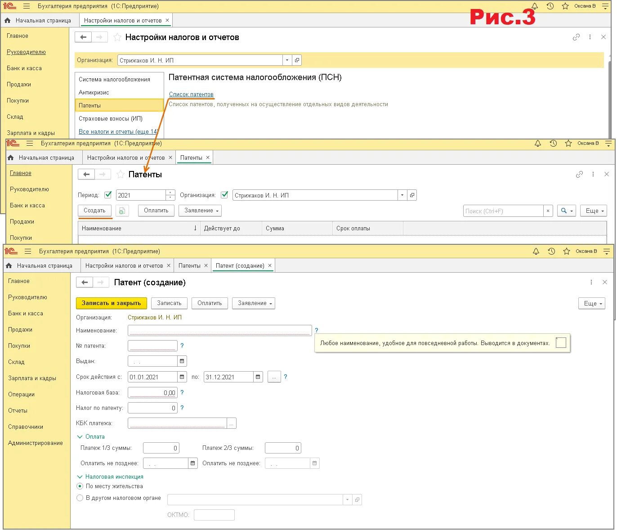Click home icon Начальная страница in bottom window
617x530 pixels.
(x=9, y=265)
